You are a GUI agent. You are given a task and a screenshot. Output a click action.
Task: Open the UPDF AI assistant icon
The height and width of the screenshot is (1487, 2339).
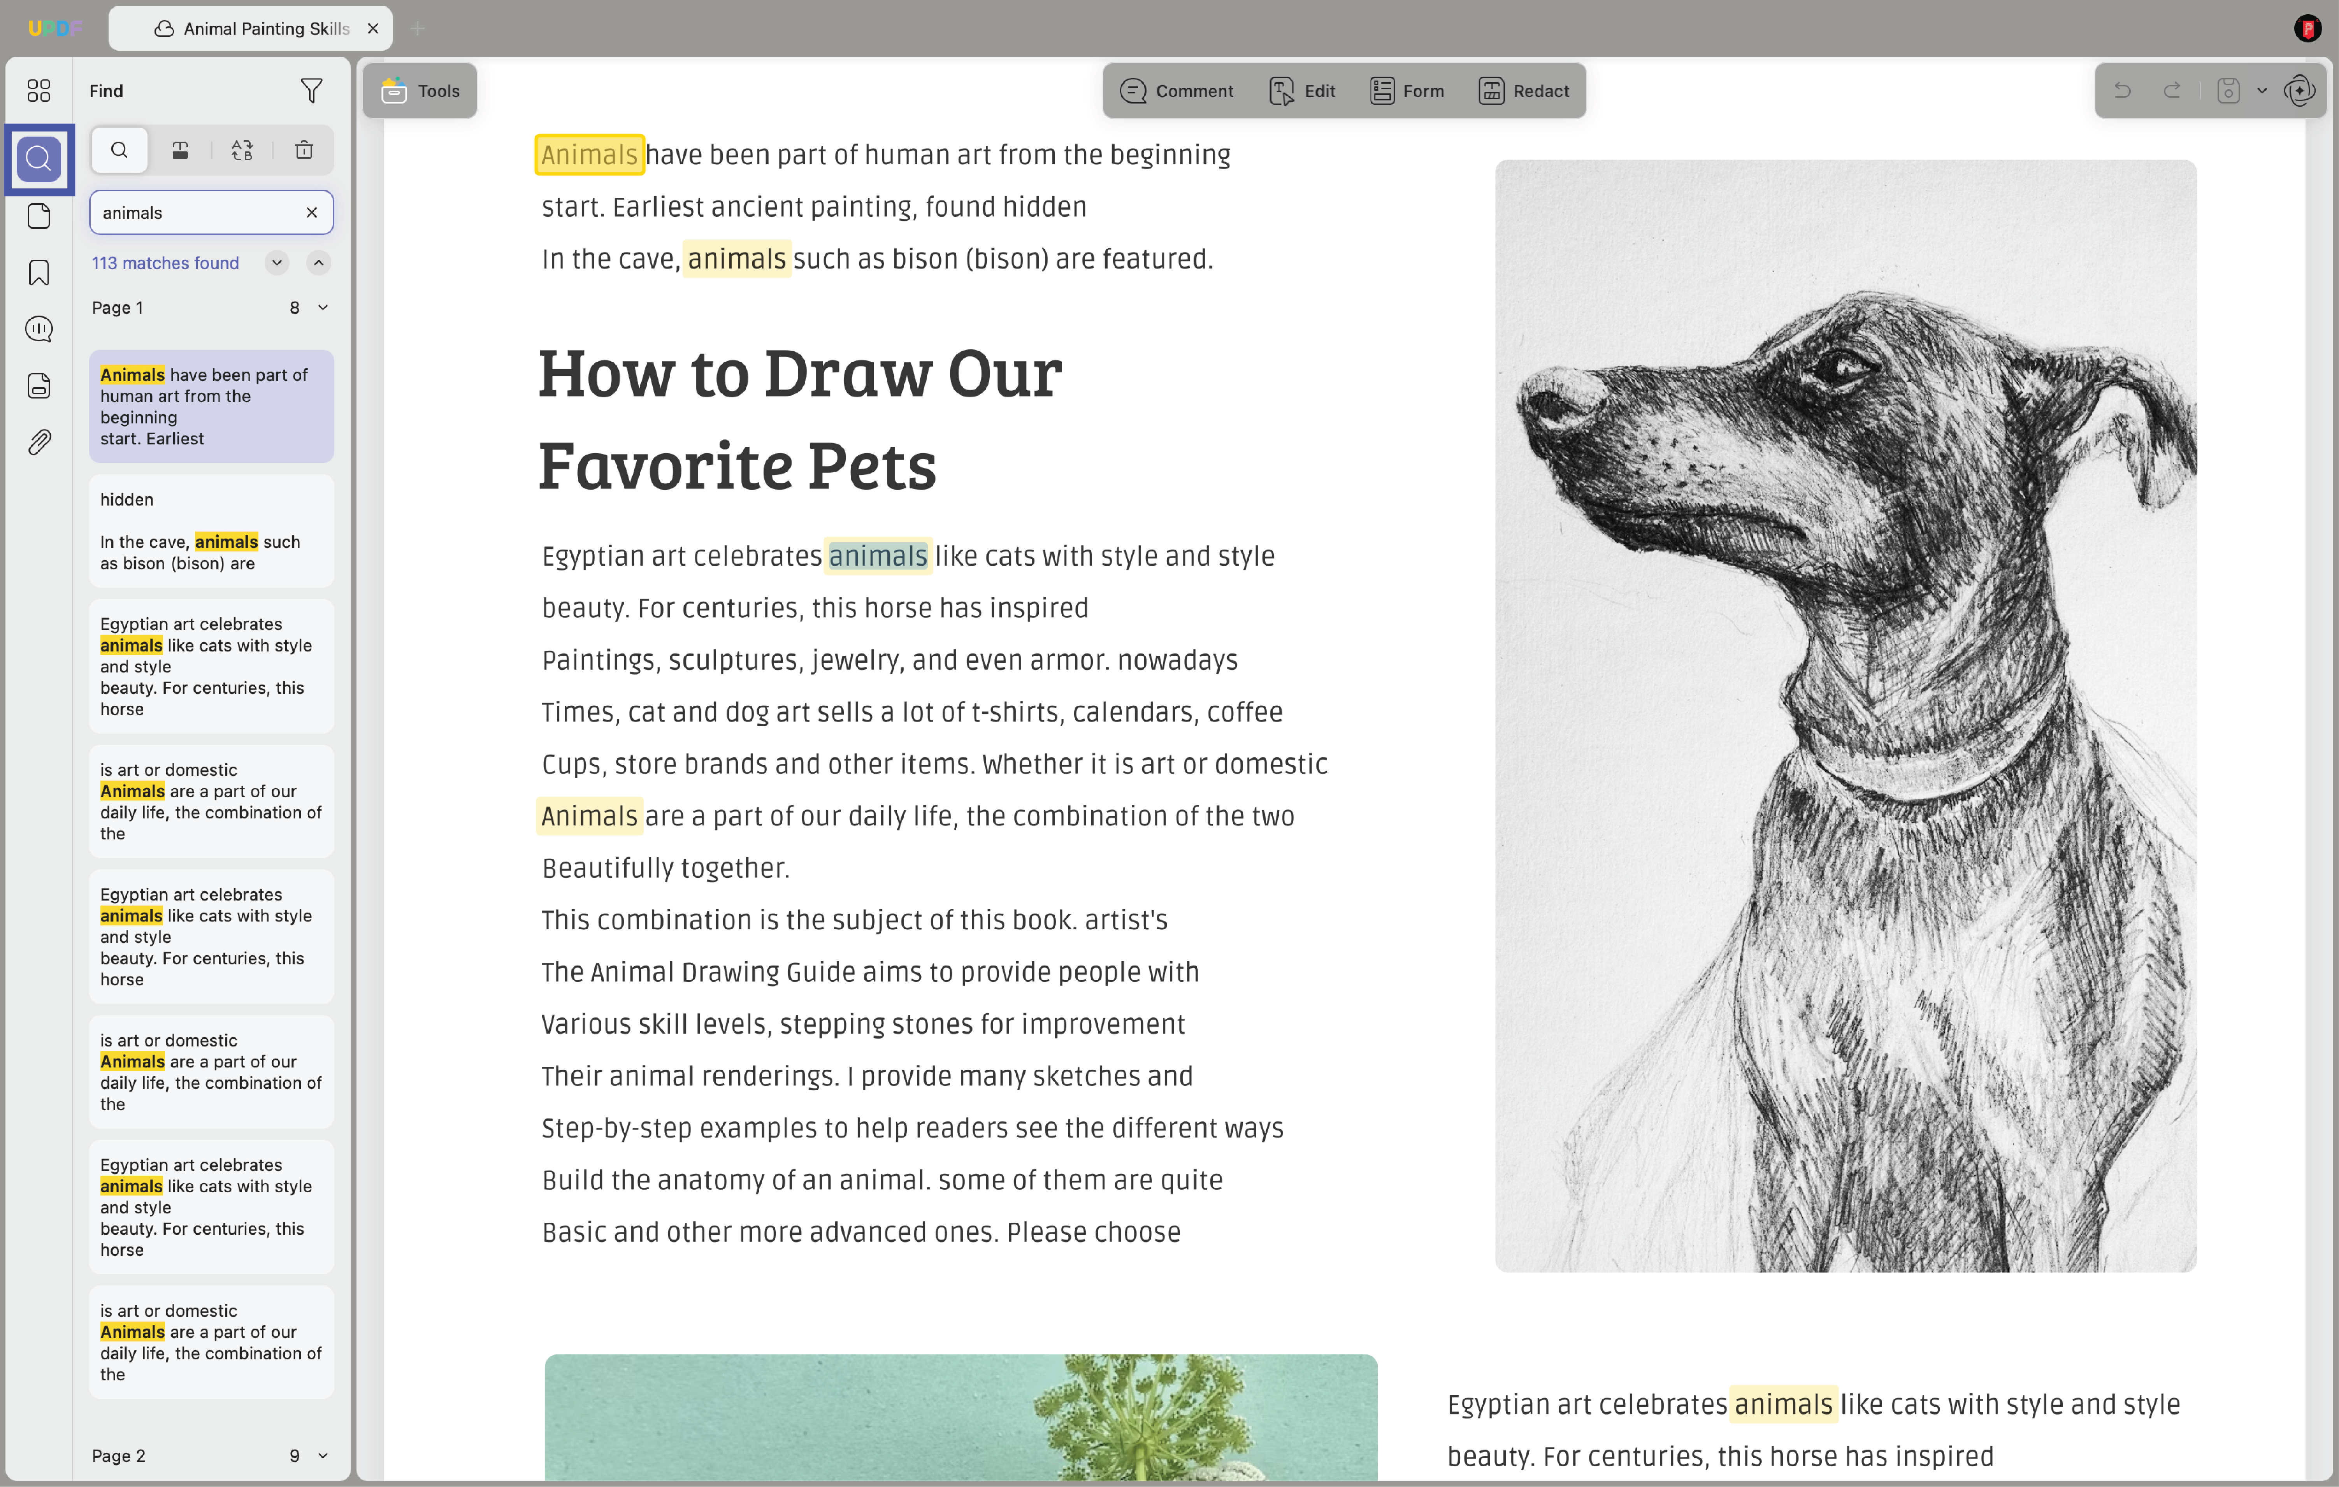click(2300, 90)
